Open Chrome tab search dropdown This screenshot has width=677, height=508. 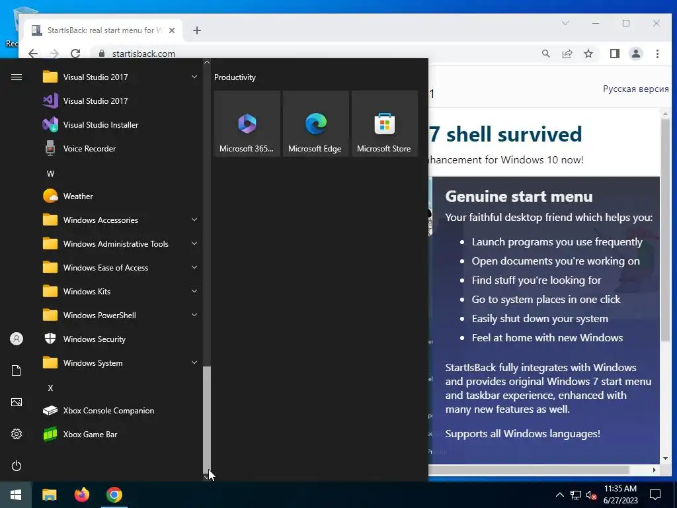(565, 23)
